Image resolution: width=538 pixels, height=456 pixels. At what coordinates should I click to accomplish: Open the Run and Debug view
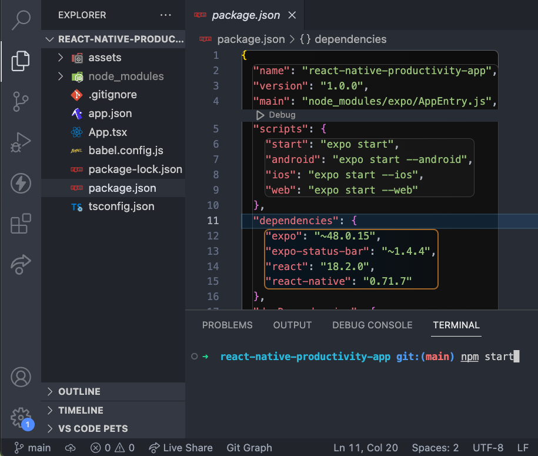(x=21, y=141)
